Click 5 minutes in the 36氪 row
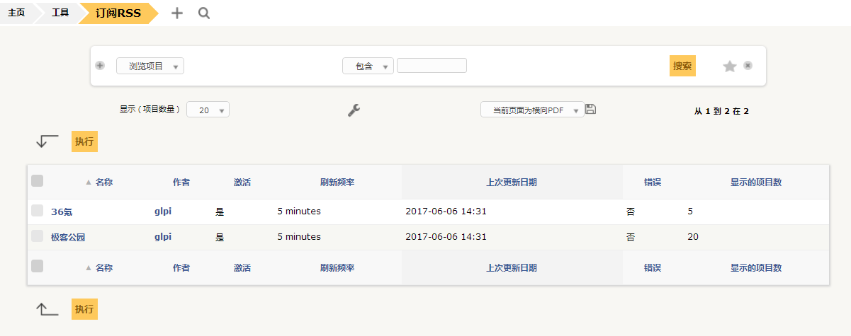Screen dimensions: 851x336 coord(299,212)
